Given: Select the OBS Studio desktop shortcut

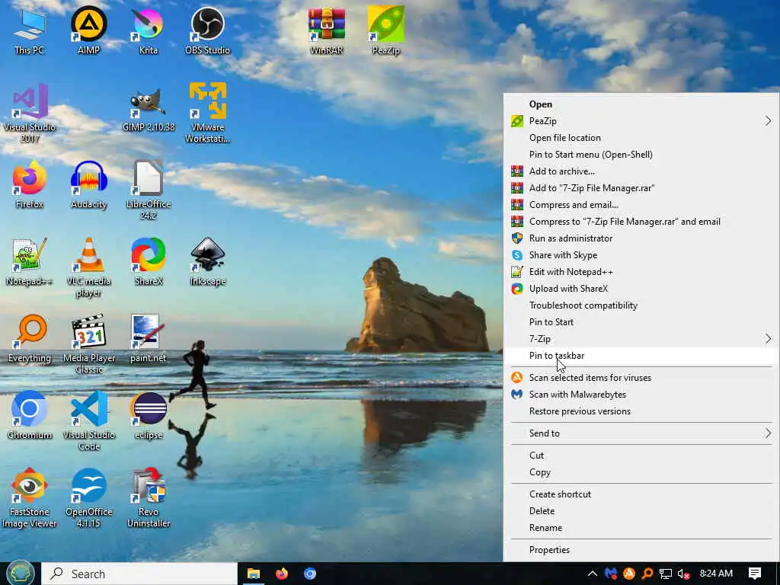Looking at the screenshot, I should pos(207,30).
